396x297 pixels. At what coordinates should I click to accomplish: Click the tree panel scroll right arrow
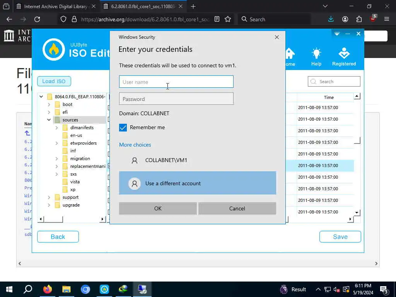[x=102, y=219]
